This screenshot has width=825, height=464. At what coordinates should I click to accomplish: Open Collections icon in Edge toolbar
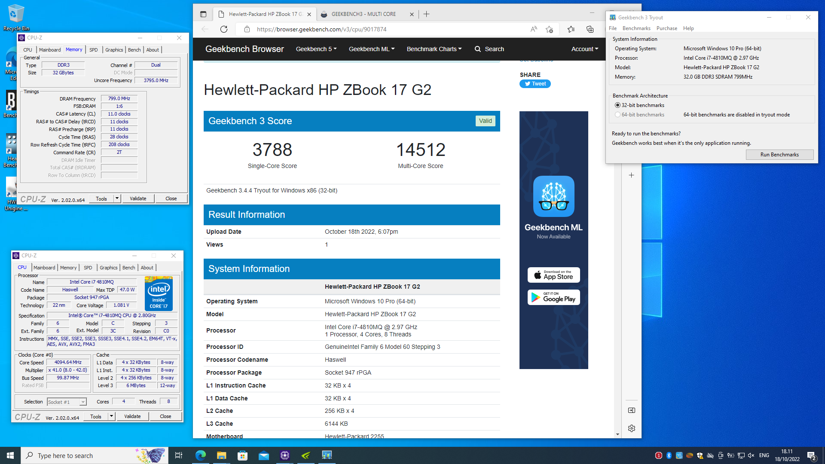[x=590, y=29]
